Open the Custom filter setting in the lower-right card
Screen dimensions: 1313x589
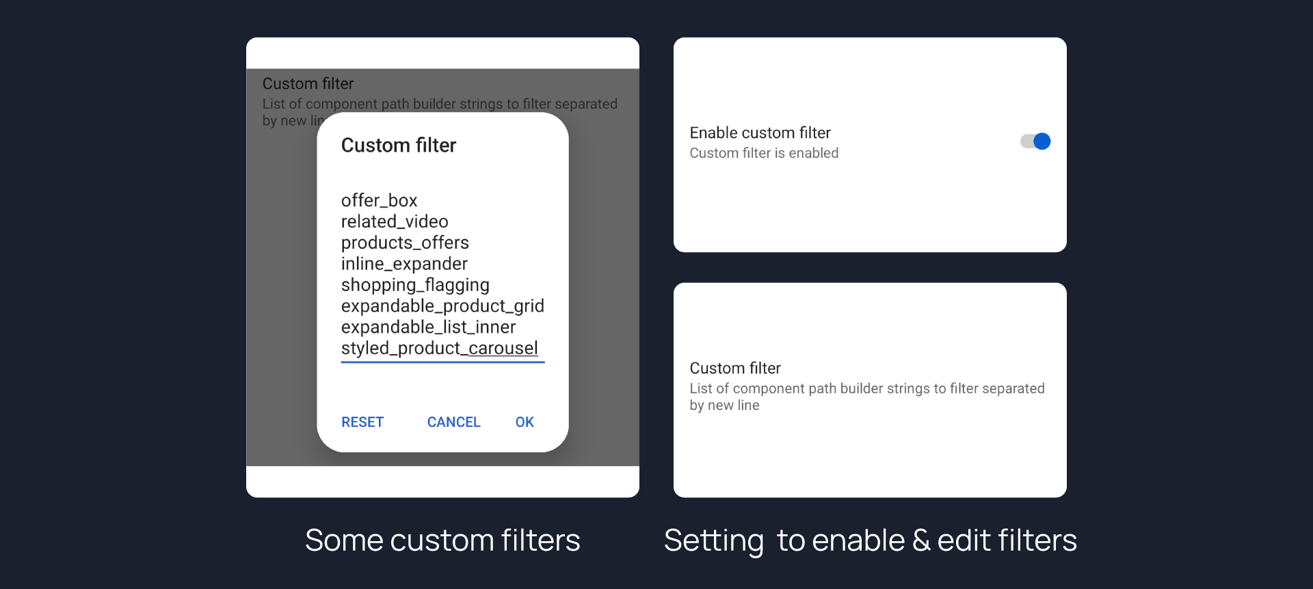pos(735,368)
